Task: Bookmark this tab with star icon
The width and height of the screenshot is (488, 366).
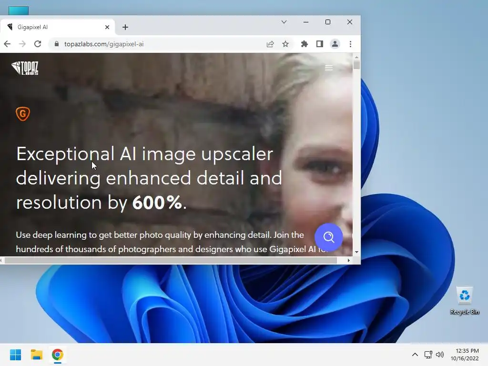Action: 285,44
